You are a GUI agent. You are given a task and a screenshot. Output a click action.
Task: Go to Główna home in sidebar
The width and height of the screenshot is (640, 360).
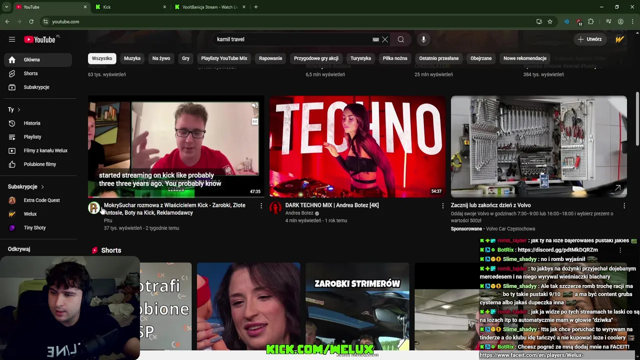[38, 59]
